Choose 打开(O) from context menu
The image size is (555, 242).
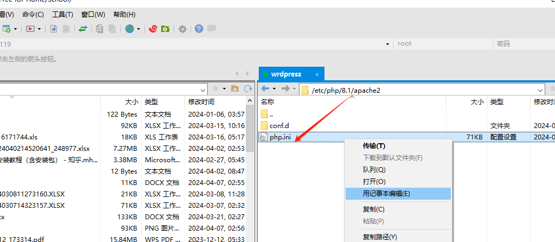pyautogui.click(x=398, y=181)
